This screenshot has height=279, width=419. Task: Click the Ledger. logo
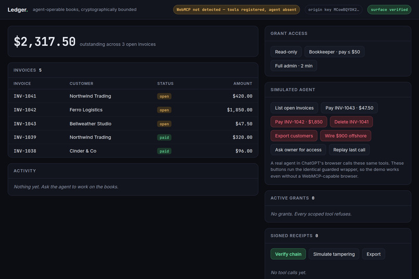17,9
